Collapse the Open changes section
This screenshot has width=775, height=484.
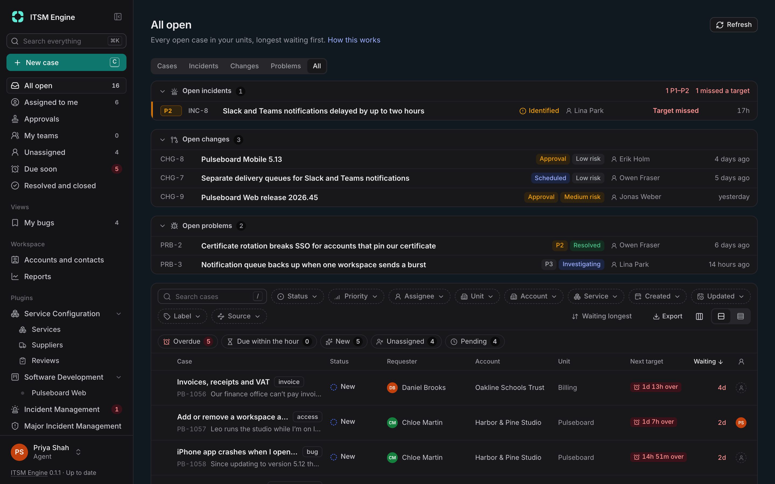(x=163, y=140)
